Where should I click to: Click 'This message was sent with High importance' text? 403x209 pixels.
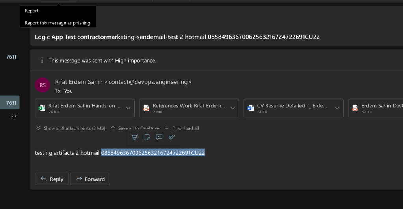coord(102,61)
